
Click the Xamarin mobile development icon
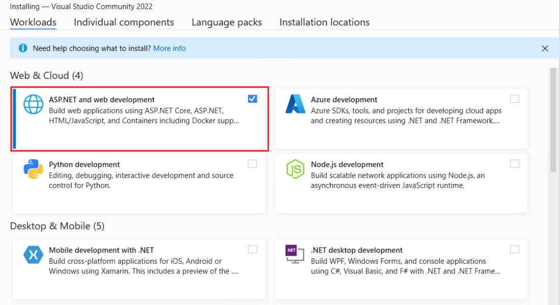click(33, 255)
